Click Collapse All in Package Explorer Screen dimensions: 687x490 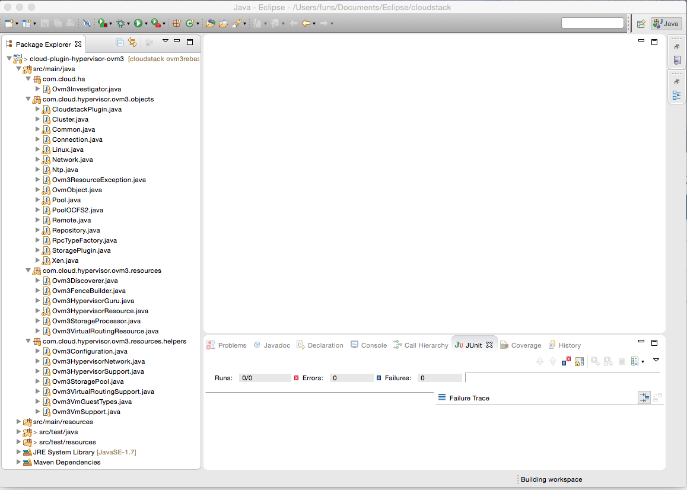point(119,43)
